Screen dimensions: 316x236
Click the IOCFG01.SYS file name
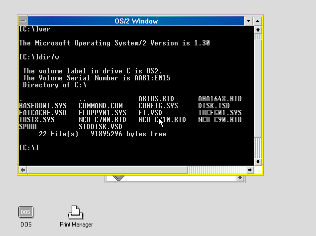tap(220, 113)
